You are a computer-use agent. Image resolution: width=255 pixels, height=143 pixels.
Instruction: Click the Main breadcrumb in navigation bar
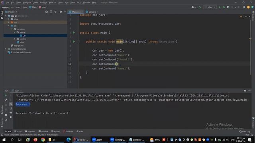pyautogui.click(x=33, y=7)
